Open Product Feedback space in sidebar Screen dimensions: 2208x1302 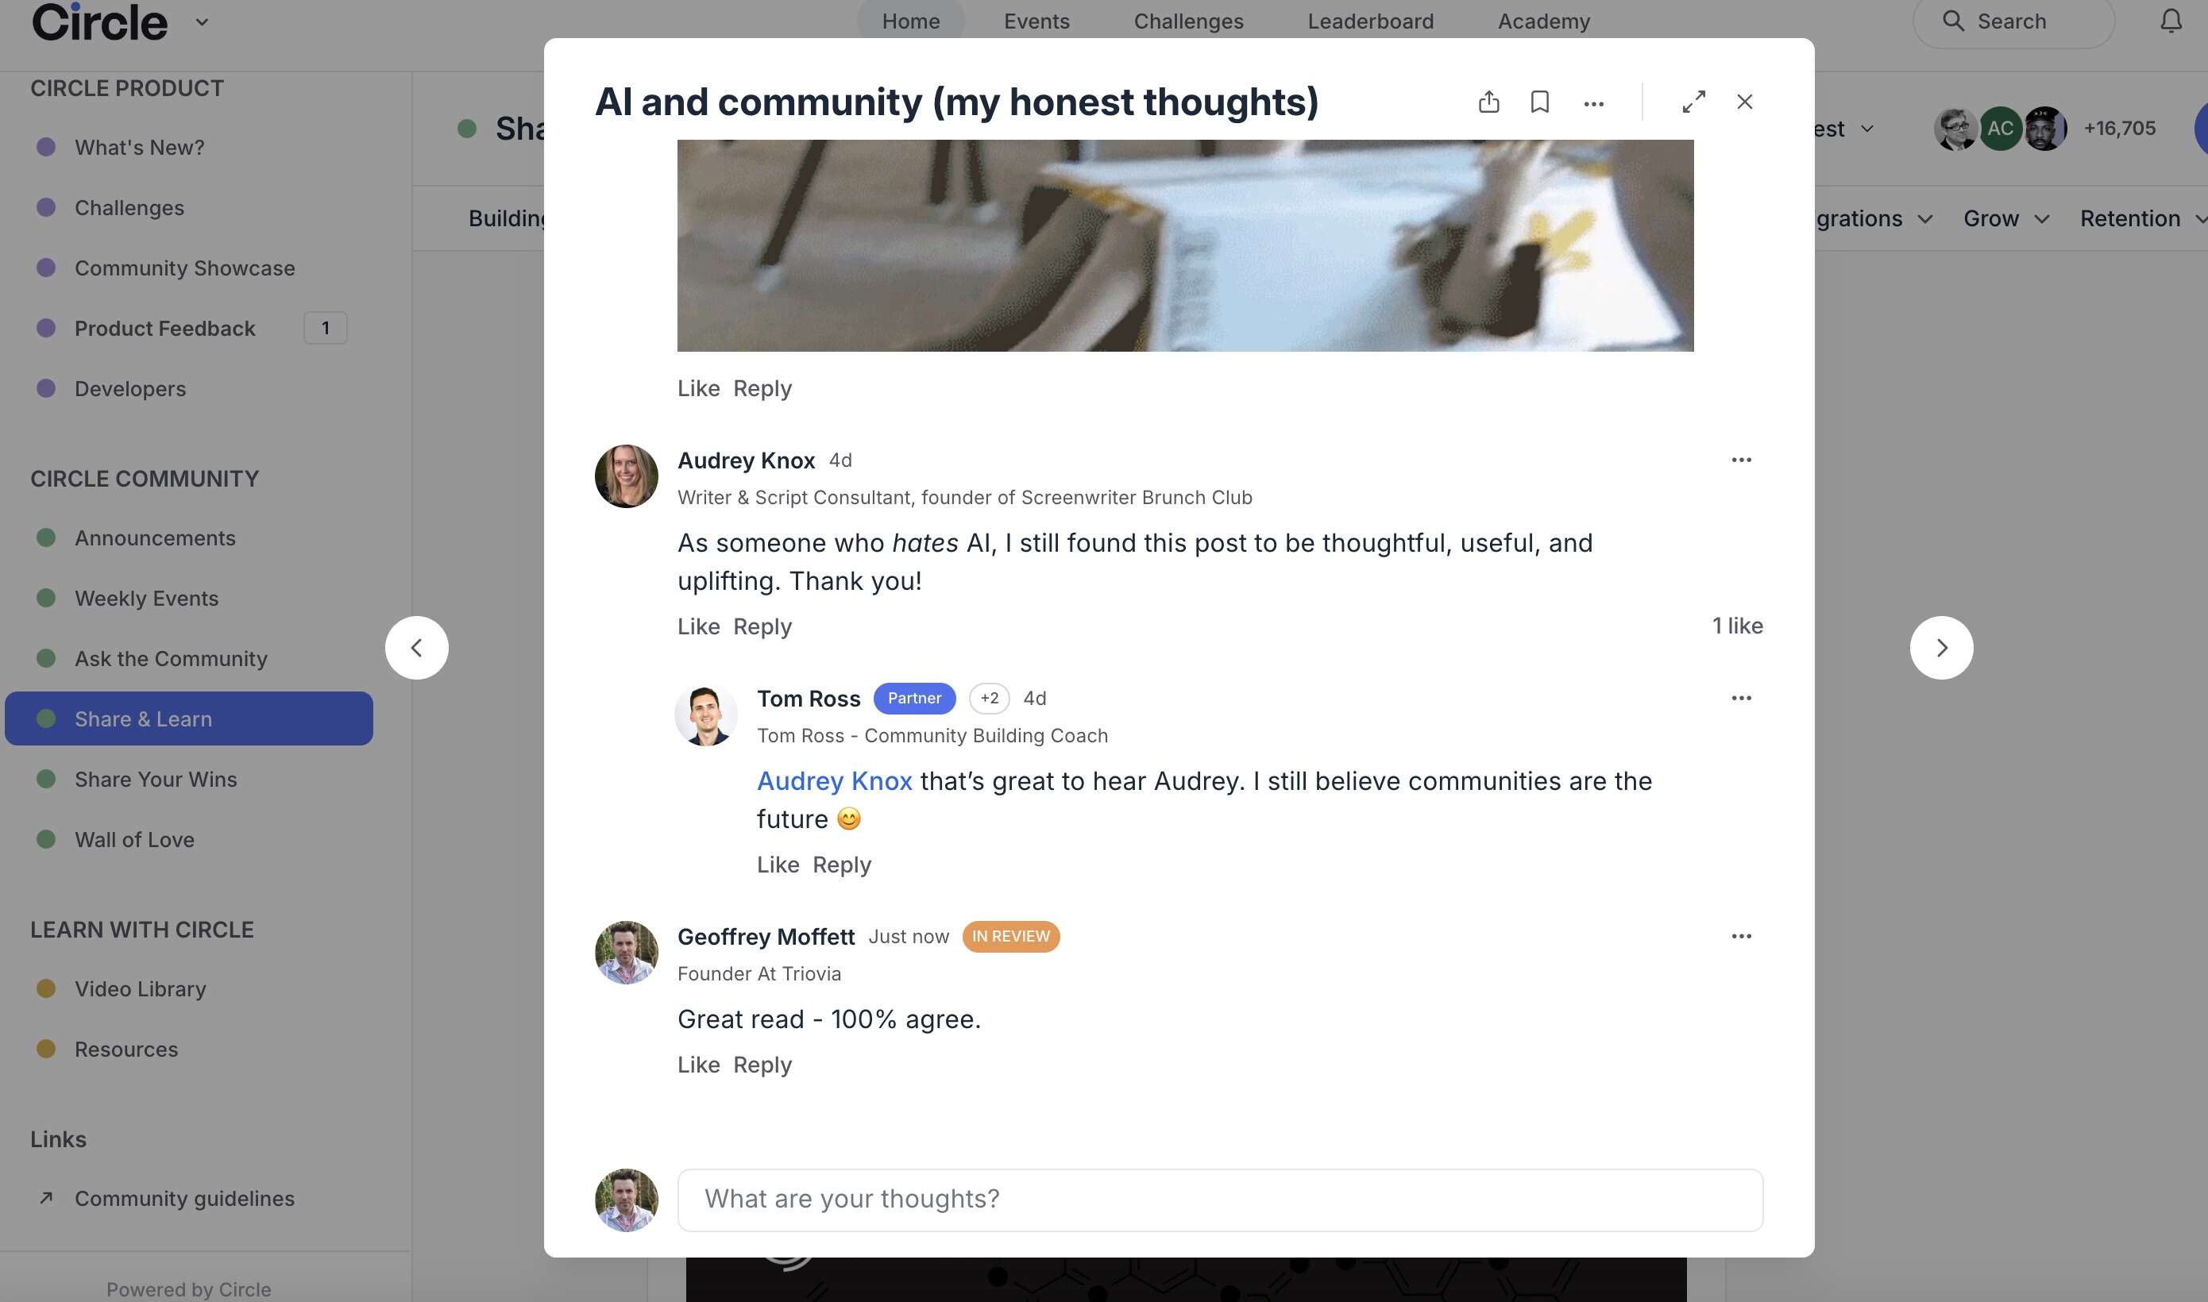click(x=165, y=328)
